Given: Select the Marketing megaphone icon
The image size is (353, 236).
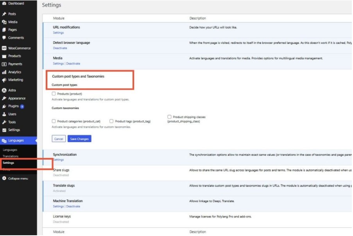Looking at the screenshot, I should 4,80.
